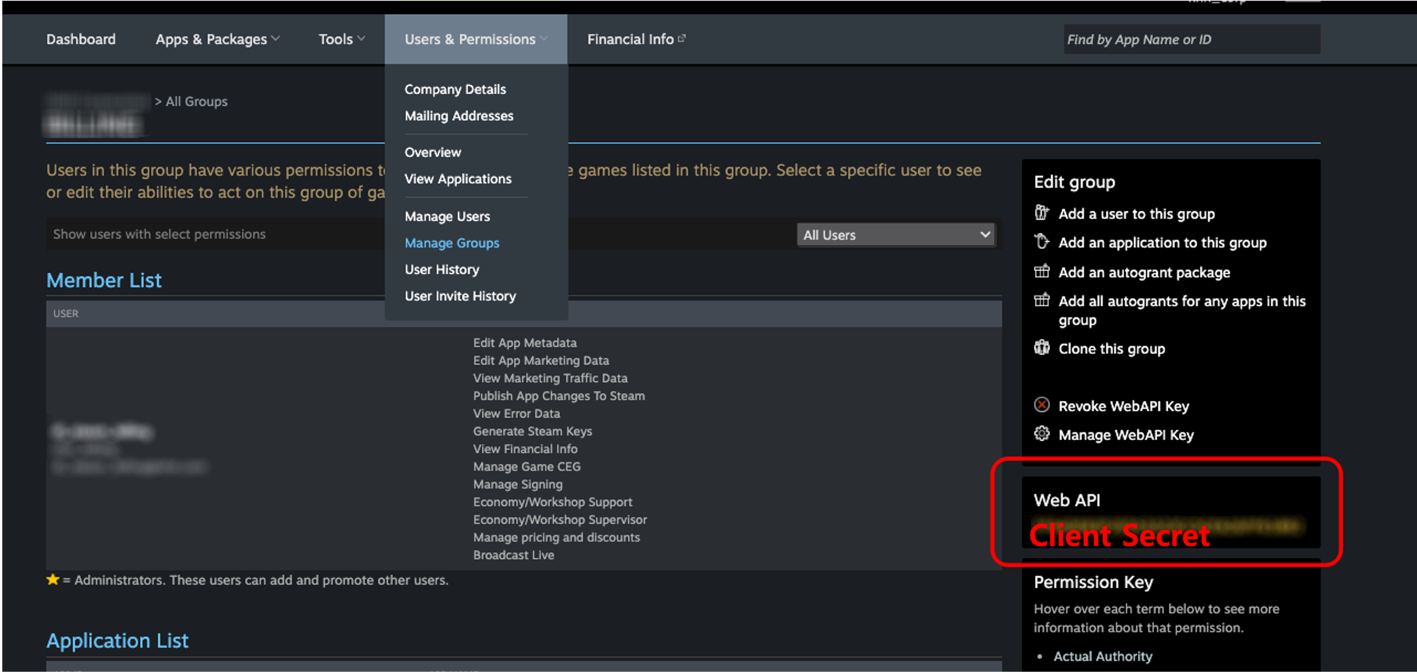This screenshot has height=672, width=1417.
Task: Expand the Tools menu
Action: coord(342,40)
